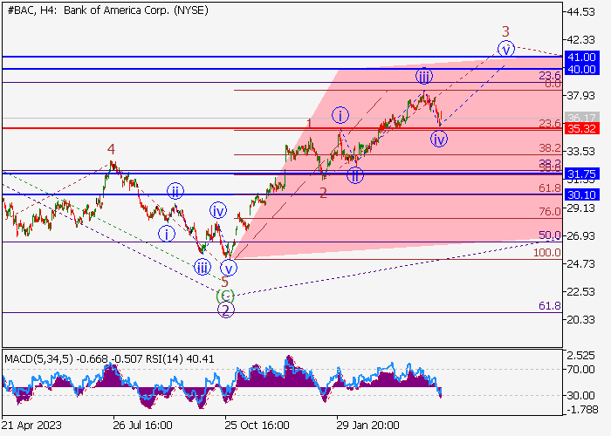611x436 pixels.
Task: Select the blue 41.00 price level tag
Action: [581, 58]
